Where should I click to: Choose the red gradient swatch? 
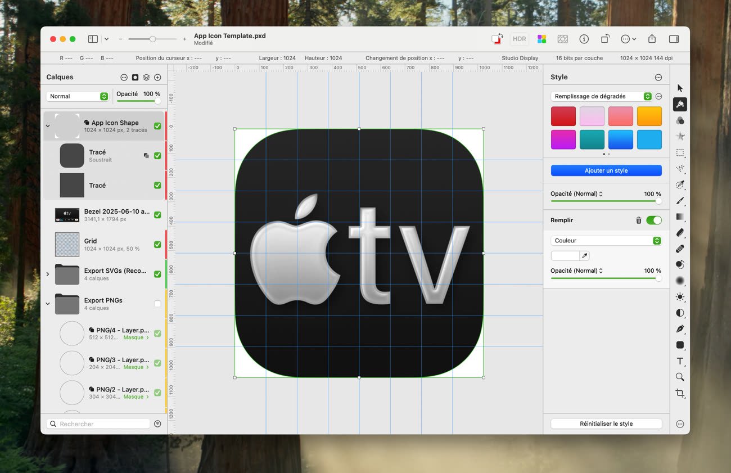(x=563, y=116)
